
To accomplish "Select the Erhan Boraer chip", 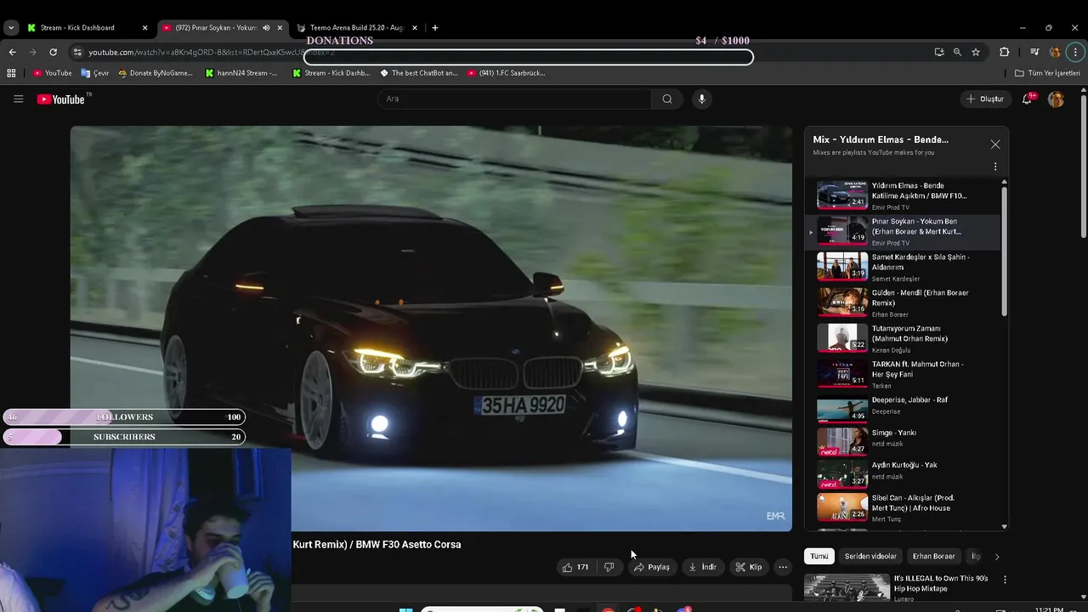I will pos(933,556).
